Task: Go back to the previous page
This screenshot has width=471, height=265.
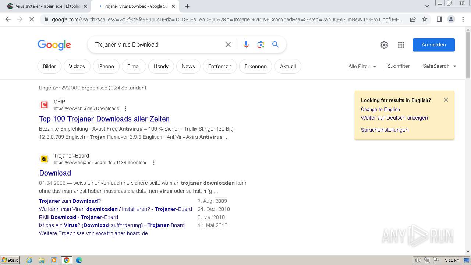Action: coord(8,19)
